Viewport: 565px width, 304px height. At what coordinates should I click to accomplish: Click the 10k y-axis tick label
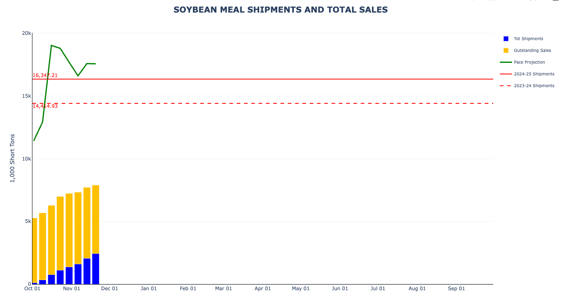point(27,159)
